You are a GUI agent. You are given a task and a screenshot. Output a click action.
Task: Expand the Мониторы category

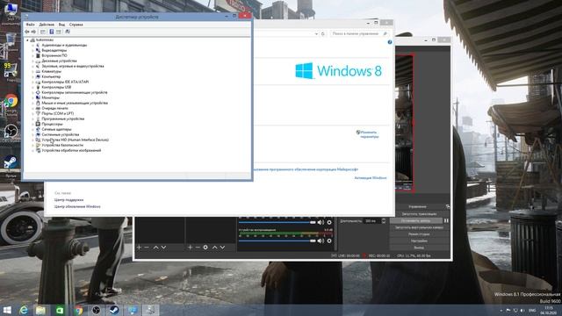tap(32, 97)
